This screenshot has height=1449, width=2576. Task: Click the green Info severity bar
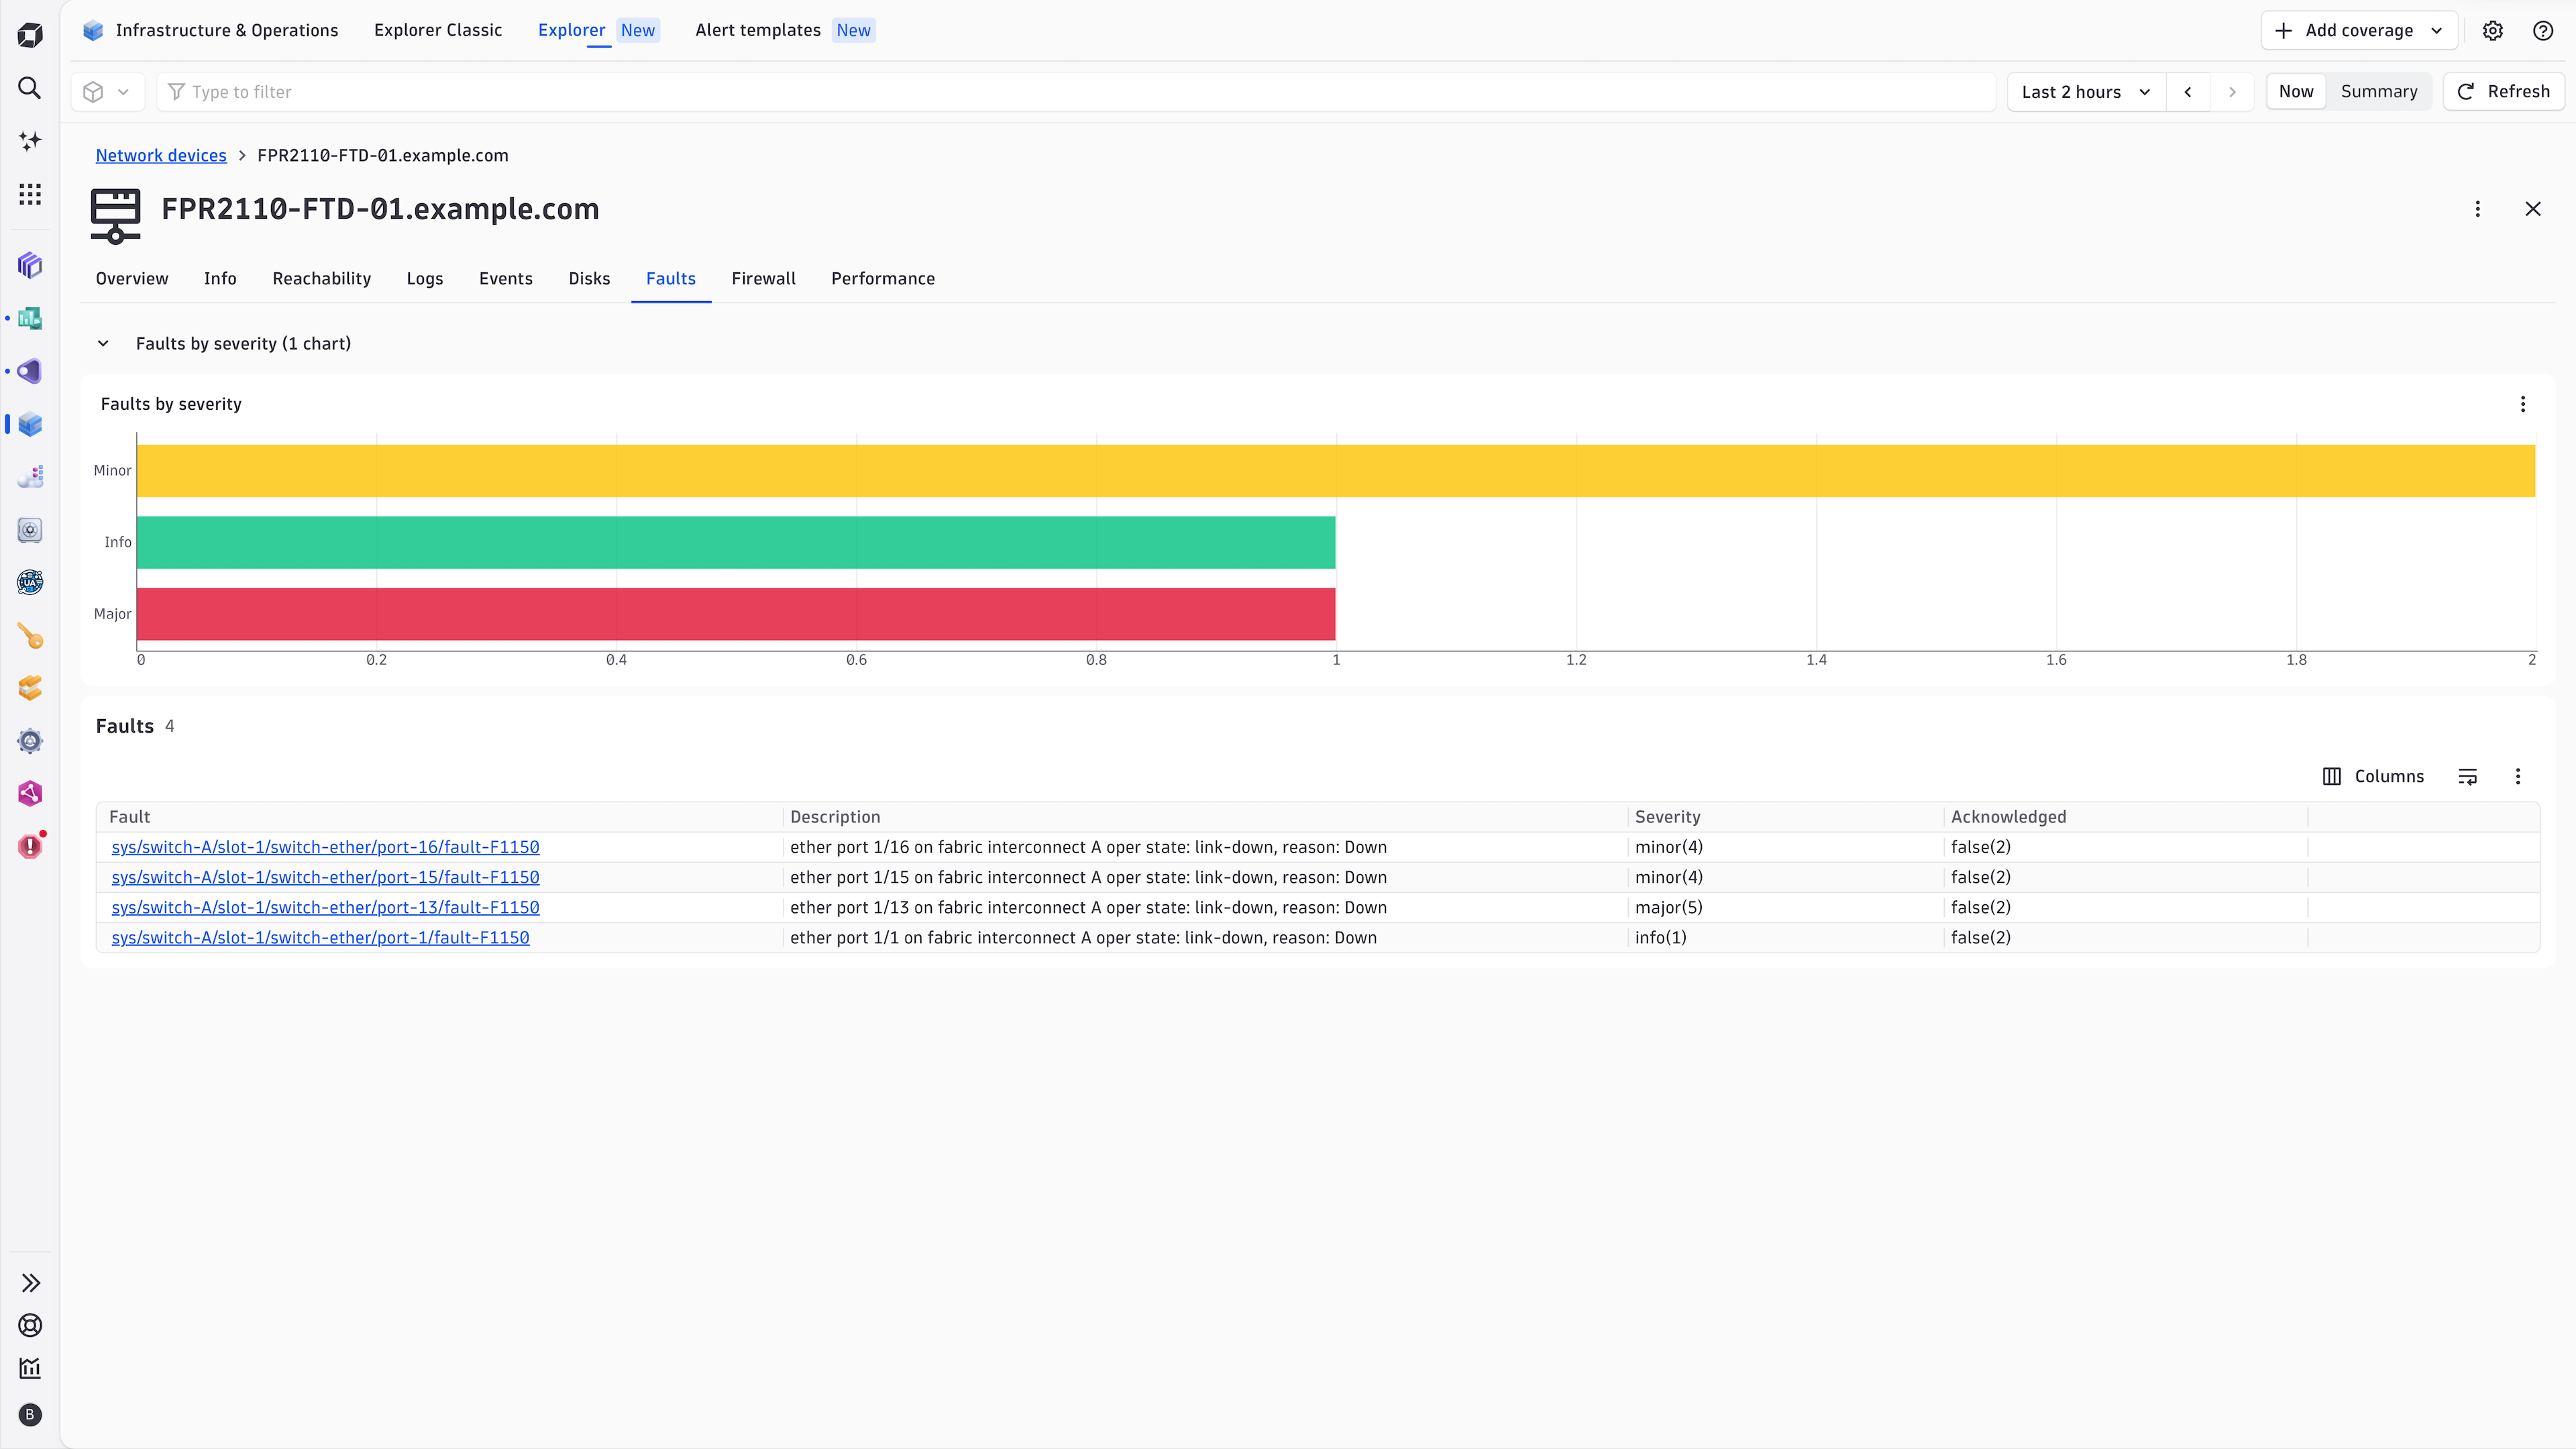(736, 543)
